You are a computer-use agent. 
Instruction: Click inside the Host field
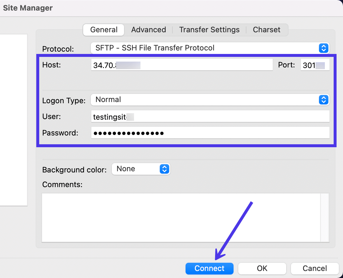pos(181,65)
